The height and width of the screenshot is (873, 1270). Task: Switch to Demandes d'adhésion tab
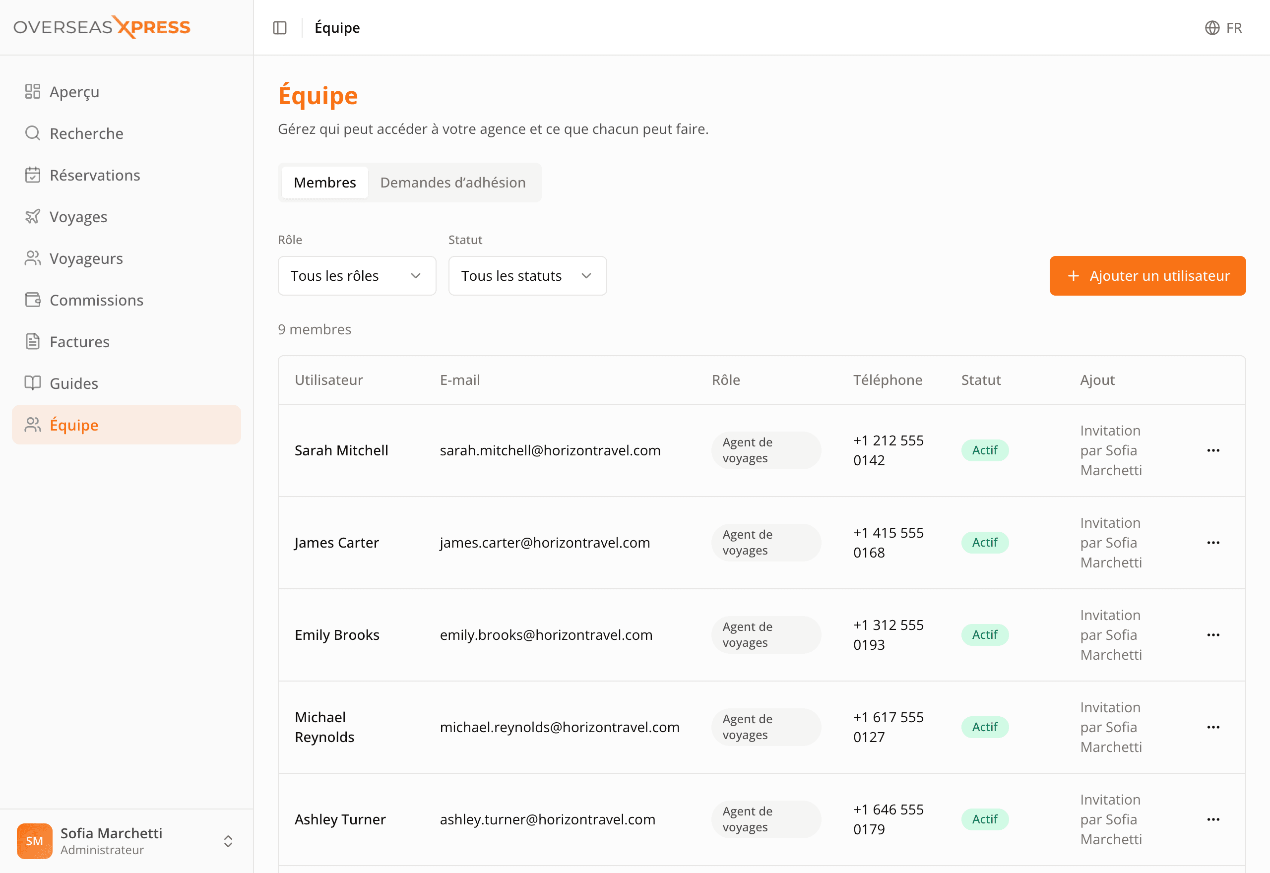(x=453, y=183)
